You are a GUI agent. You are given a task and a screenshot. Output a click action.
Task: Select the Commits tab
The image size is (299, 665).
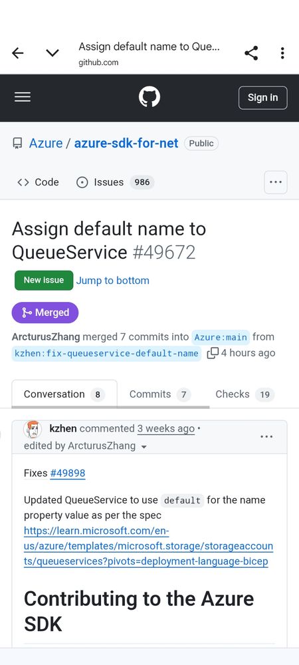coord(159,394)
